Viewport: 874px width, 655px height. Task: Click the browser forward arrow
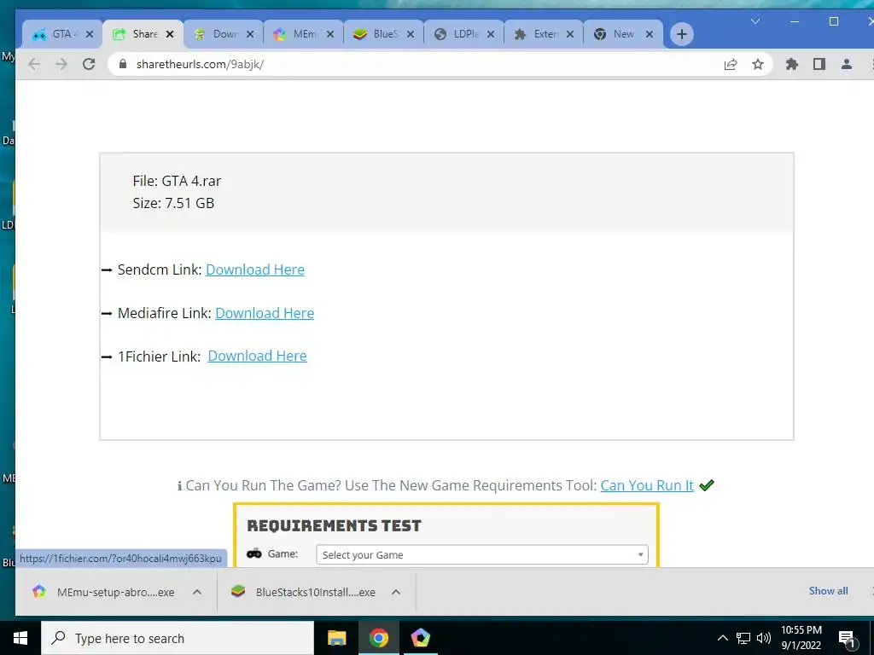click(x=61, y=64)
